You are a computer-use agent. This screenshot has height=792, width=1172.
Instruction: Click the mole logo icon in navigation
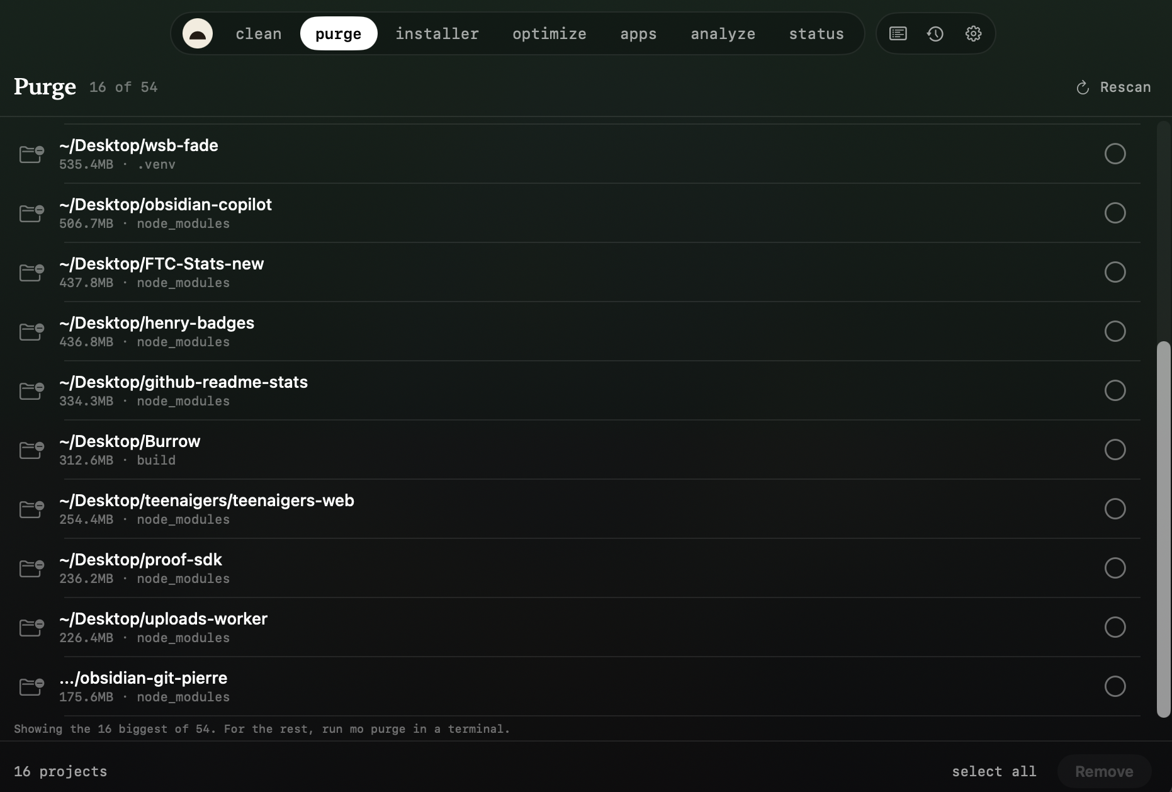198,33
